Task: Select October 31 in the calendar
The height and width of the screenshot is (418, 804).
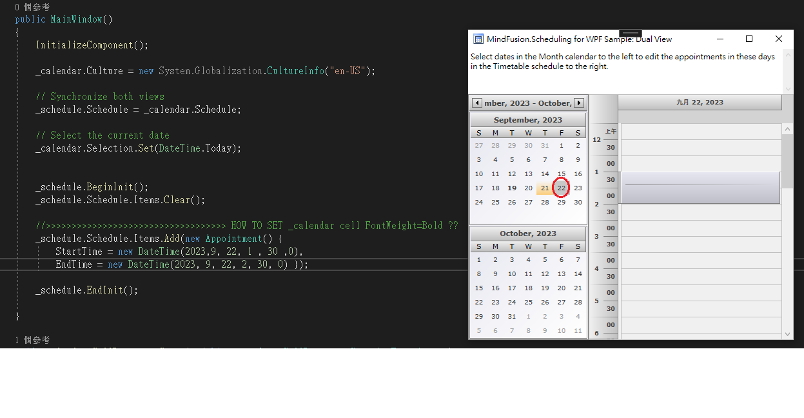Action: (512, 316)
